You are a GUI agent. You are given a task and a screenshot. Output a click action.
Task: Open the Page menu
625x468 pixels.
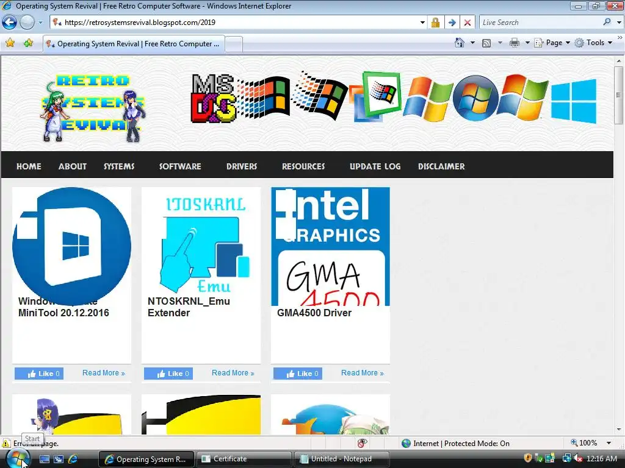click(x=552, y=43)
